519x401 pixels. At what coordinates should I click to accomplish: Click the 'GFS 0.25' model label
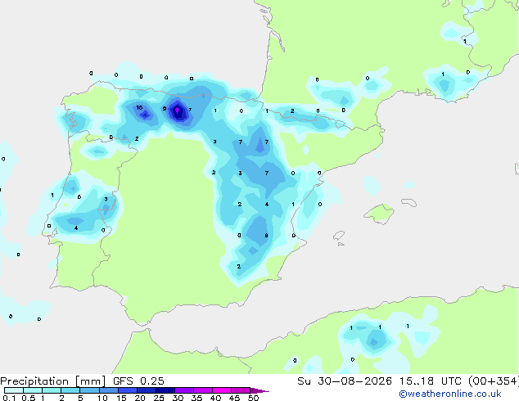(138, 381)
